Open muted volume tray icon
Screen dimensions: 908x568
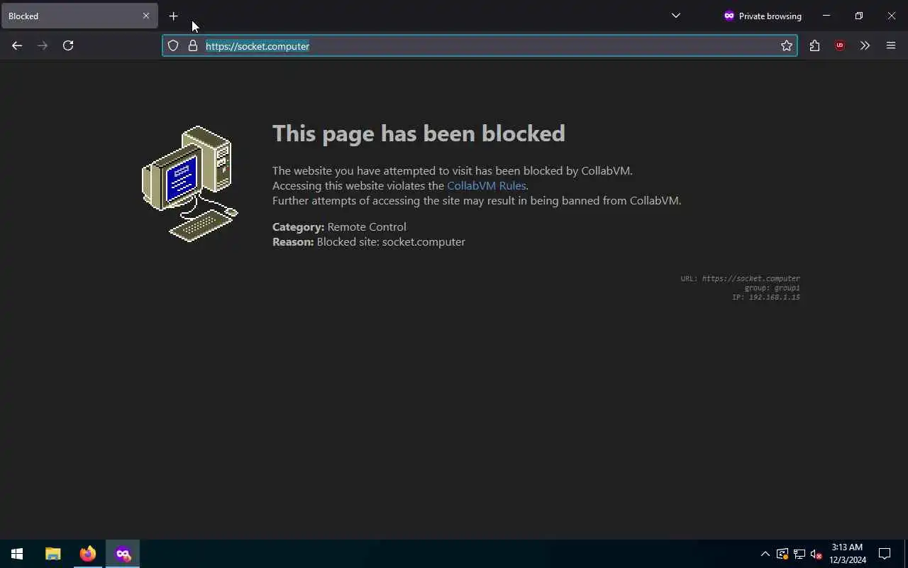(816, 554)
